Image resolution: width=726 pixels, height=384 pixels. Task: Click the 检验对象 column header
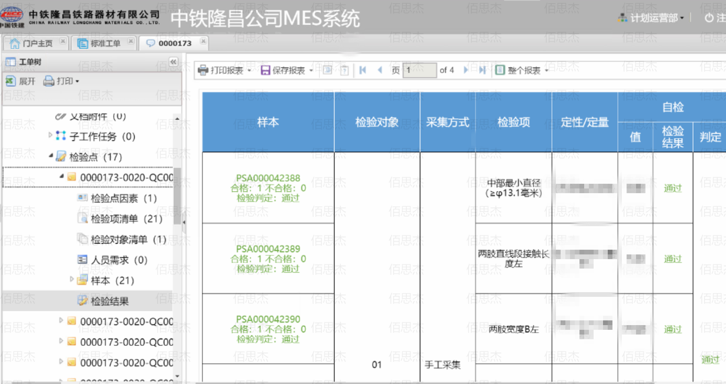click(x=377, y=122)
